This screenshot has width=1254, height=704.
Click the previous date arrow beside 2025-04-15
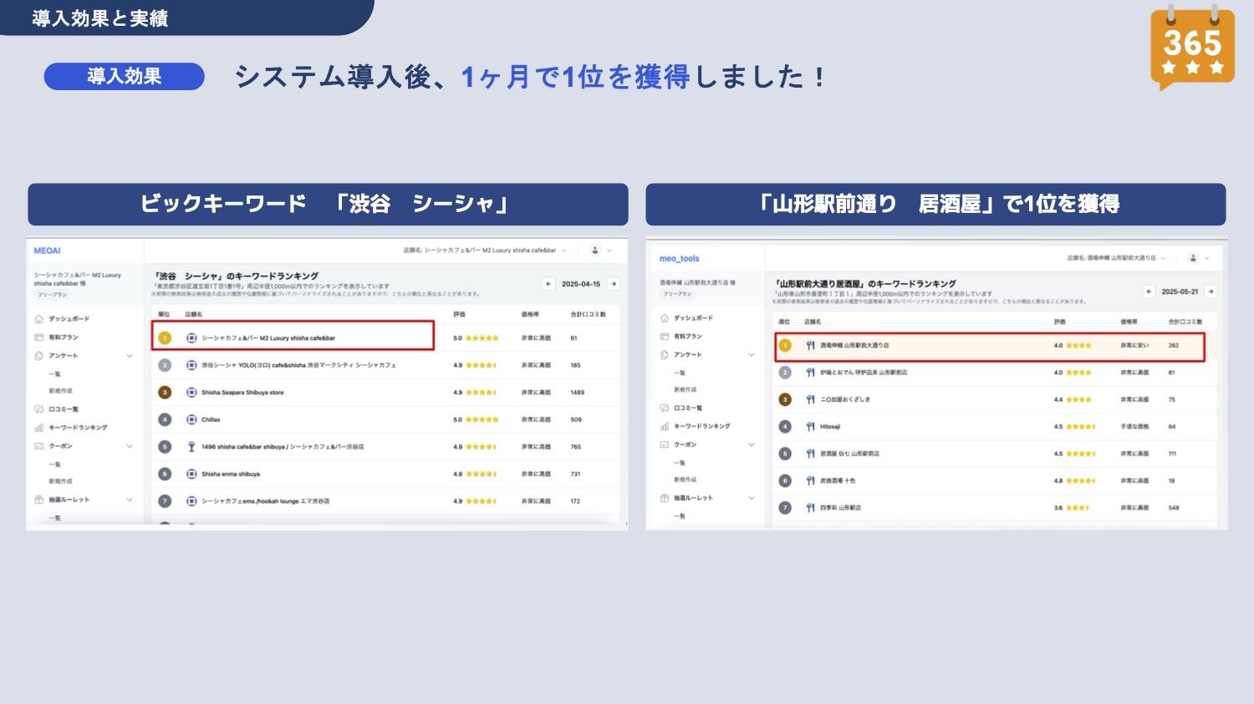(548, 284)
